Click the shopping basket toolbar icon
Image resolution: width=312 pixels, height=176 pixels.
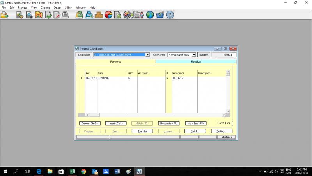click(160, 15)
